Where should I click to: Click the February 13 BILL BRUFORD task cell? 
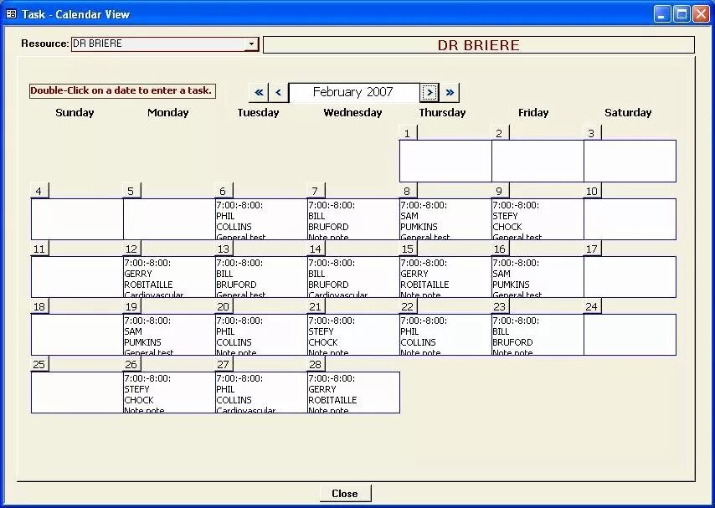pyautogui.click(x=261, y=277)
